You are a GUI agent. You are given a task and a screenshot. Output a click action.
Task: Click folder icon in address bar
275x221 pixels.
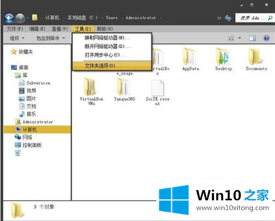tap(35, 18)
